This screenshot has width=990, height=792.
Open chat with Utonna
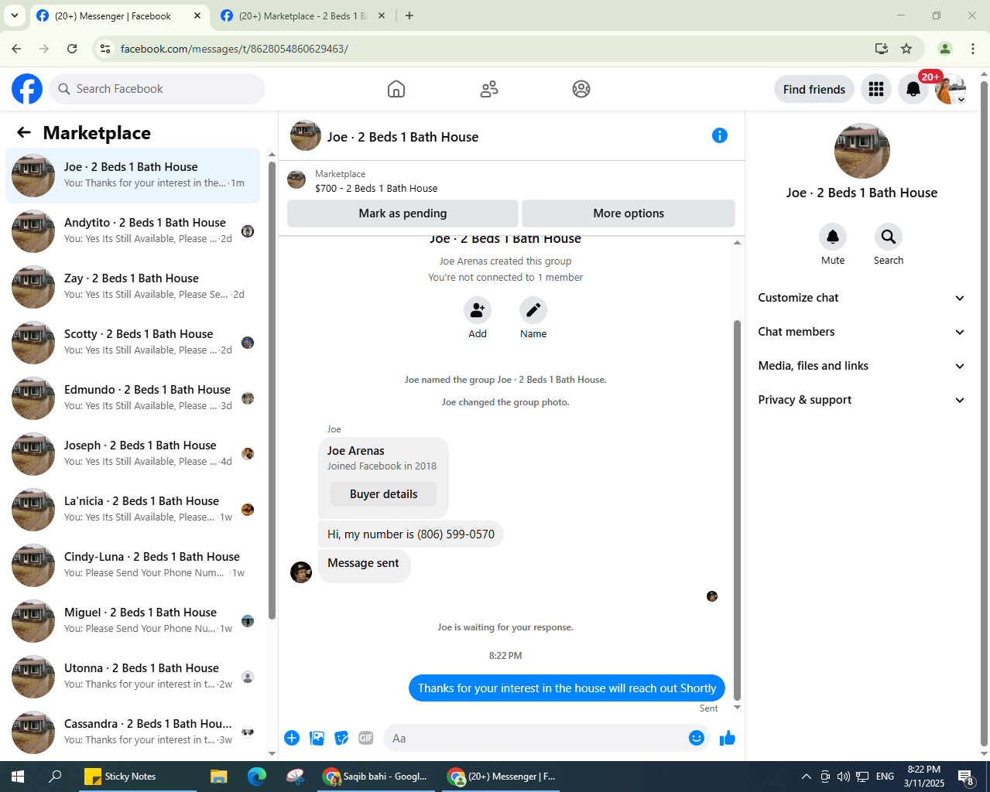[x=133, y=677]
